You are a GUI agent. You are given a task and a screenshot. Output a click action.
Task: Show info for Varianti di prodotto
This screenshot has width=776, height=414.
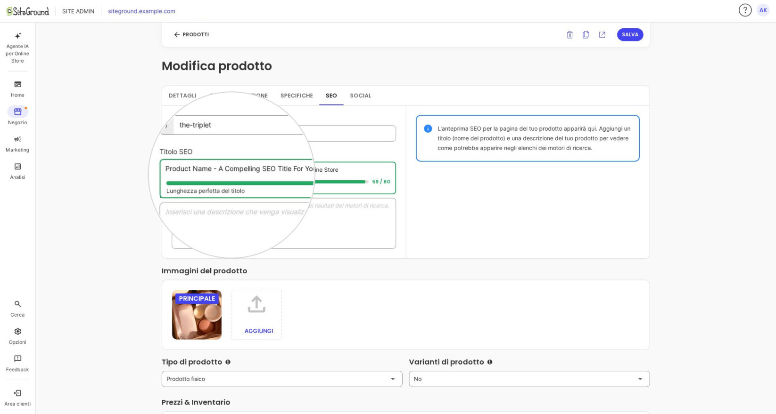490,362
